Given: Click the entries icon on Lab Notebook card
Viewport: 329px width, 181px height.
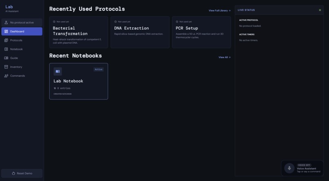Looking at the screenshot, I should 55,88.
